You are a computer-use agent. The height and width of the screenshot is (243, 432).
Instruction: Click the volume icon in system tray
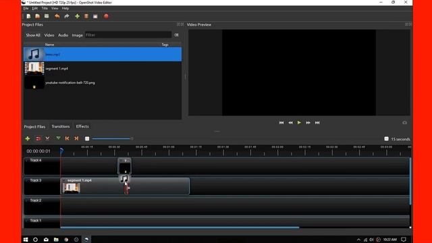[x=371, y=240]
